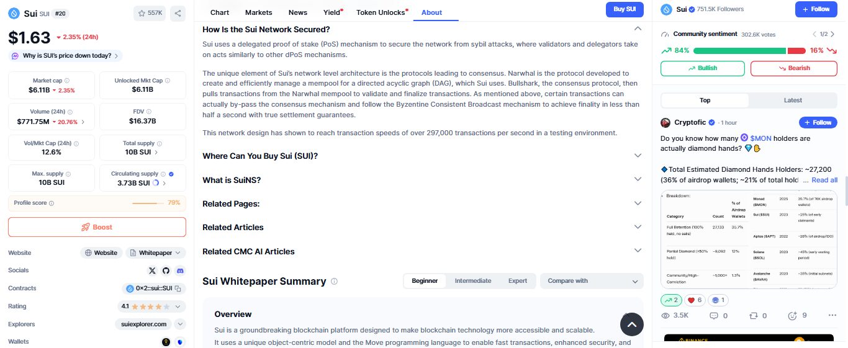
Task: Select the Intermediate whitepaper summary level
Action: click(x=472, y=281)
